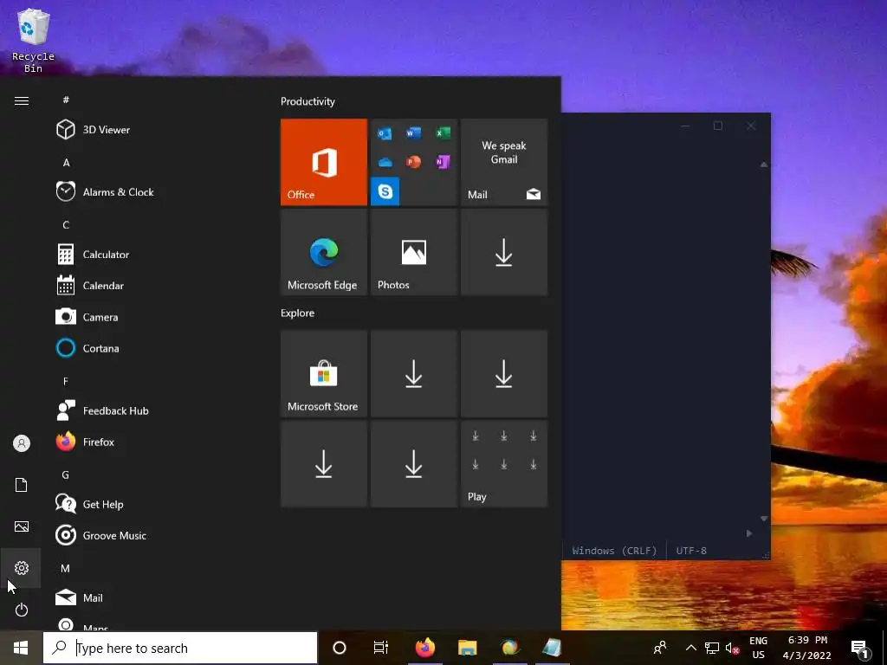The width and height of the screenshot is (887, 665).
Task: Click the letter M group header
Action: [66, 568]
